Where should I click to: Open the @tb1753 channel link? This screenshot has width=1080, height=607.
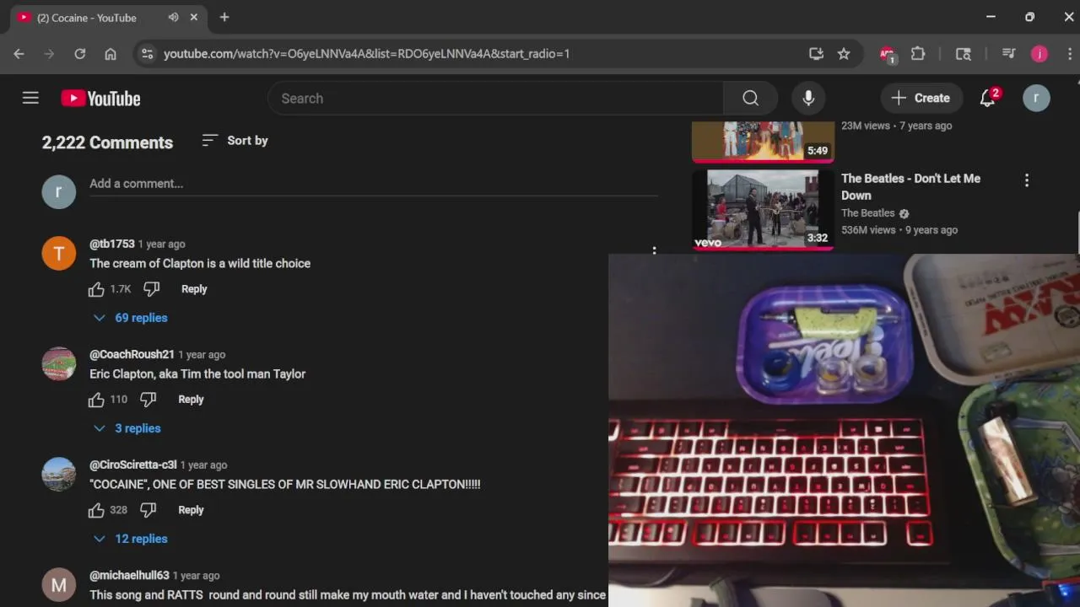tap(112, 244)
